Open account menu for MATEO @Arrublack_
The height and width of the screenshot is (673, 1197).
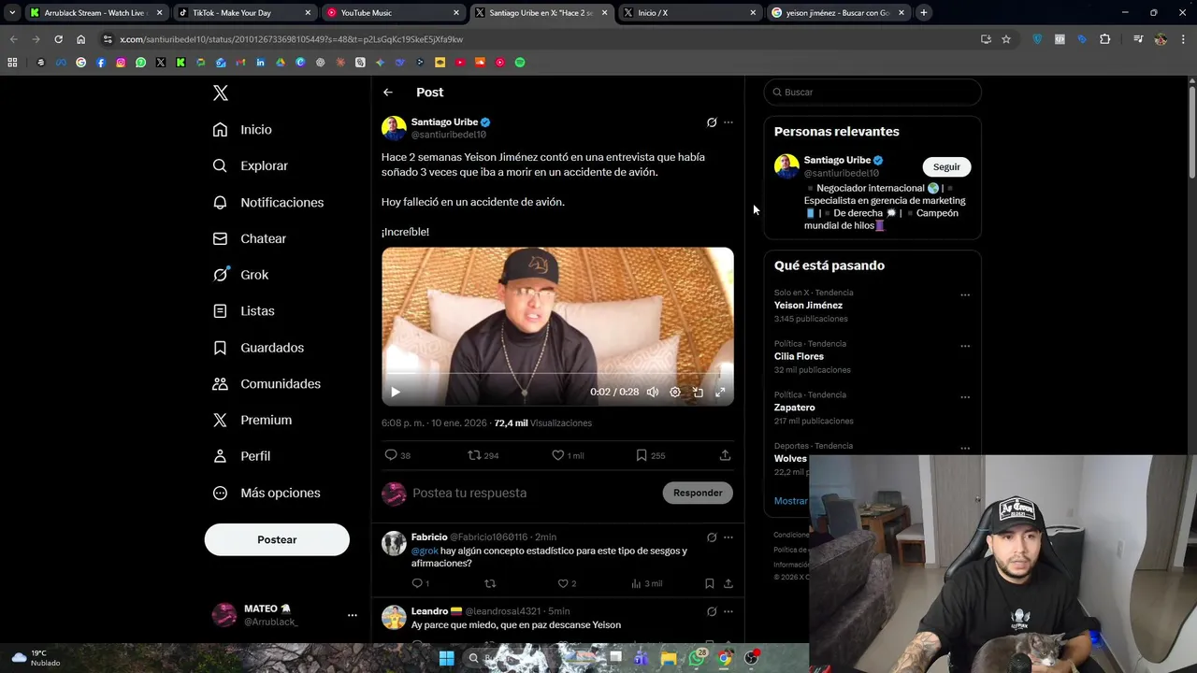tap(282, 614)
